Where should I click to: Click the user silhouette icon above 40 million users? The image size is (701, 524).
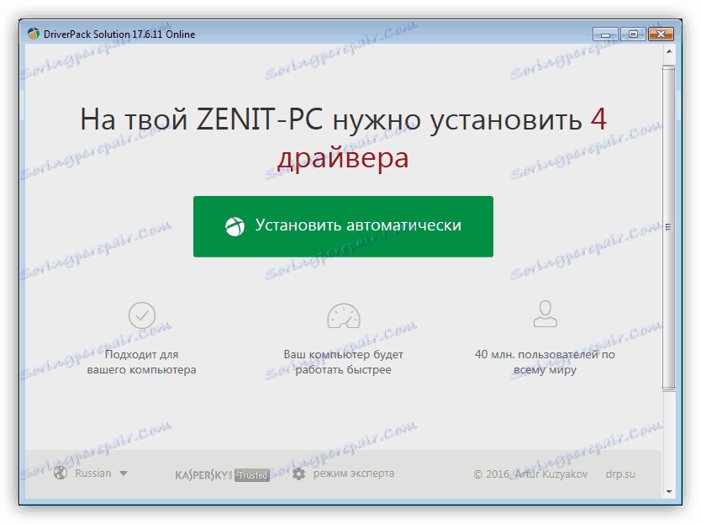tap(545, 315)
